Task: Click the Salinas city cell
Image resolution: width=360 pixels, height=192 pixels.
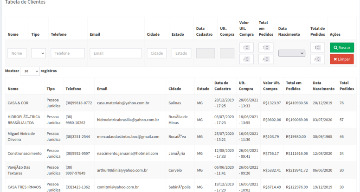Action: pyautogui.click(x=175, y=103)
